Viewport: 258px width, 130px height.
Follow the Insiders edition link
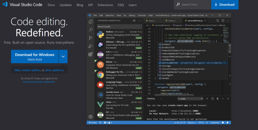tap(31, 70)
